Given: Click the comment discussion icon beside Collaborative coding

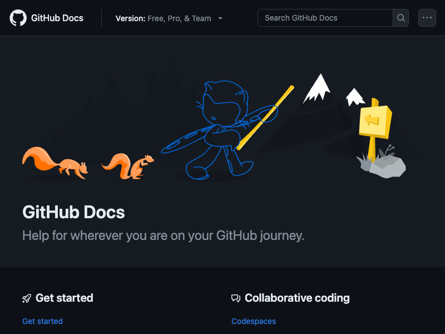Looking at the screenshot, I should click(x=236, y=298).
